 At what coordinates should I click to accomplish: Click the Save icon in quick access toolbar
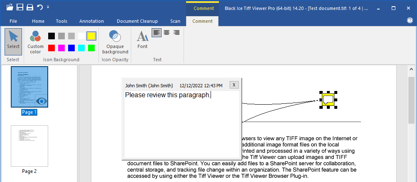point(20,7)
